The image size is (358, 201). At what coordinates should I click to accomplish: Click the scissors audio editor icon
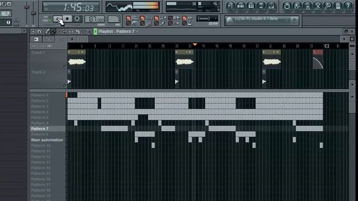(318, 6)
